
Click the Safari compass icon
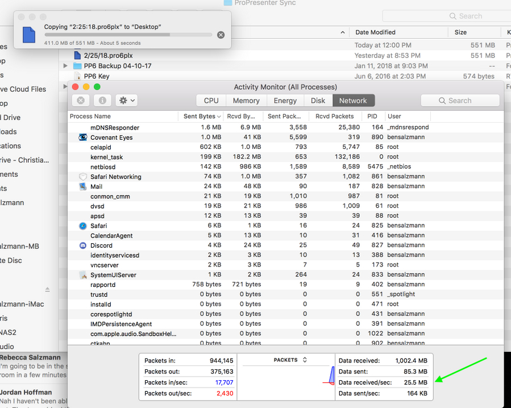click(x=83, y=226)
